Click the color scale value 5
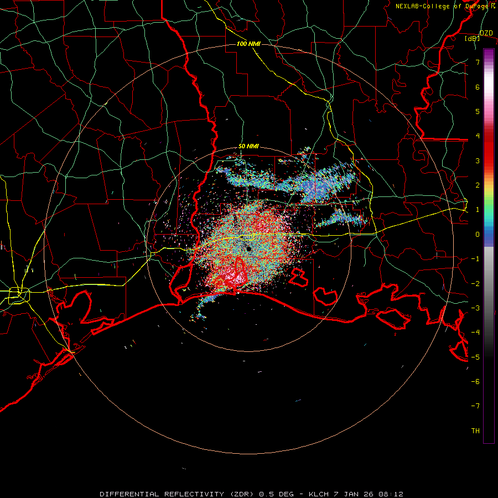This screenshot has height=498, width=498. (478, 111)
